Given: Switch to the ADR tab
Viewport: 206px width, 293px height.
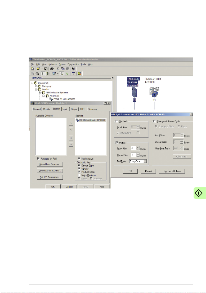Looking at the screenshot, I should coord(82,109).
